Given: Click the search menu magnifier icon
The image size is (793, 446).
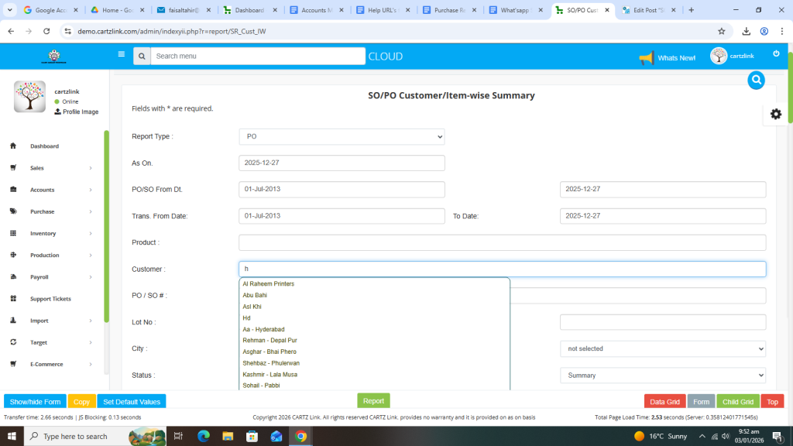Looking at the screenshot, I should click(141, 57).
